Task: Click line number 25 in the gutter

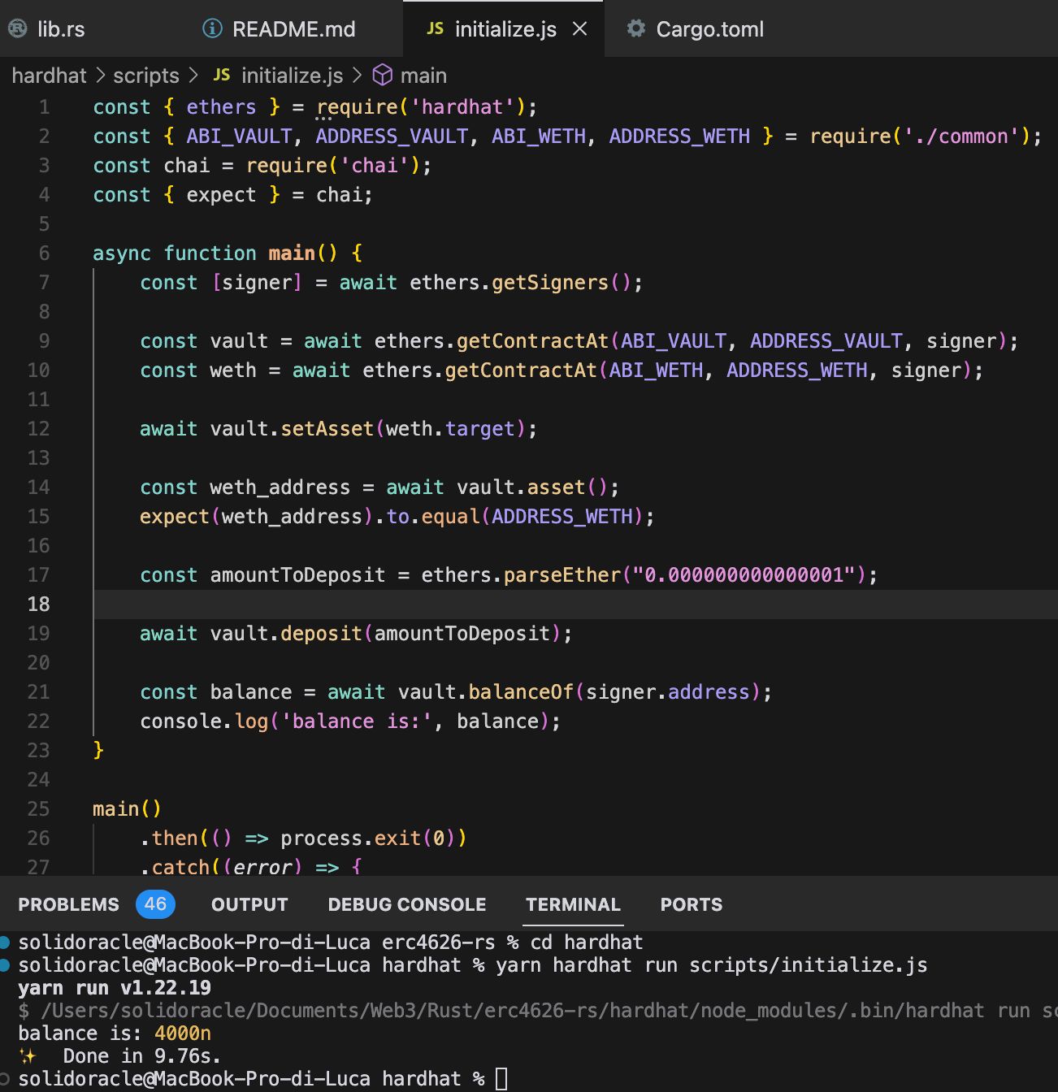Action: [x=38, y=809]
